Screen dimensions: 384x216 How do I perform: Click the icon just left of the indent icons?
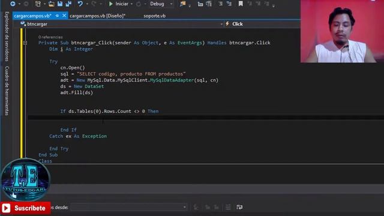(x=209, y=4)
